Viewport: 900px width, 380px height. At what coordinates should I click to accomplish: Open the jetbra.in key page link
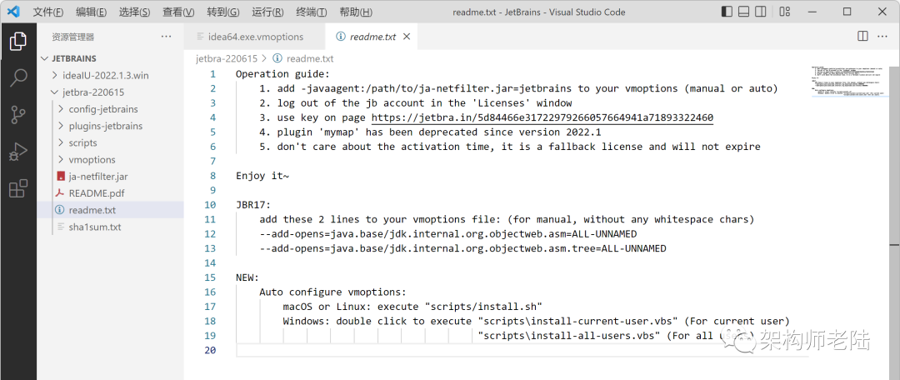(542, 117)
